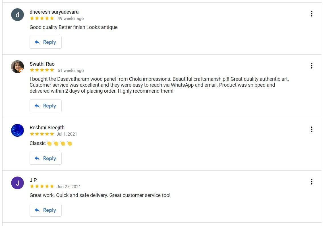Open options menu for dheeresh suryadevara's review

pyautogui.click(x=312, y=14)
